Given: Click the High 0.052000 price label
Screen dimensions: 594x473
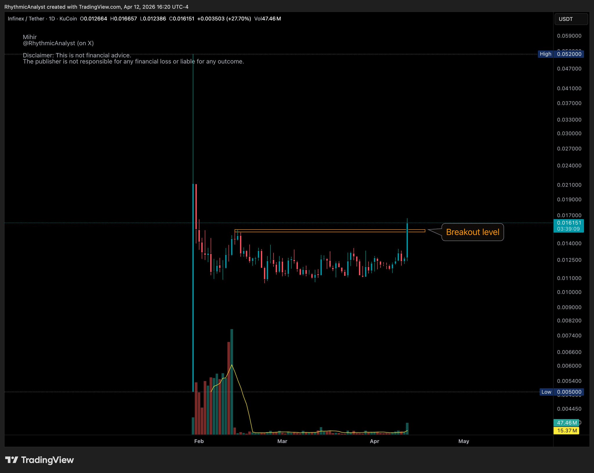Looking at the screenshot, I should [x=561, y=54].
